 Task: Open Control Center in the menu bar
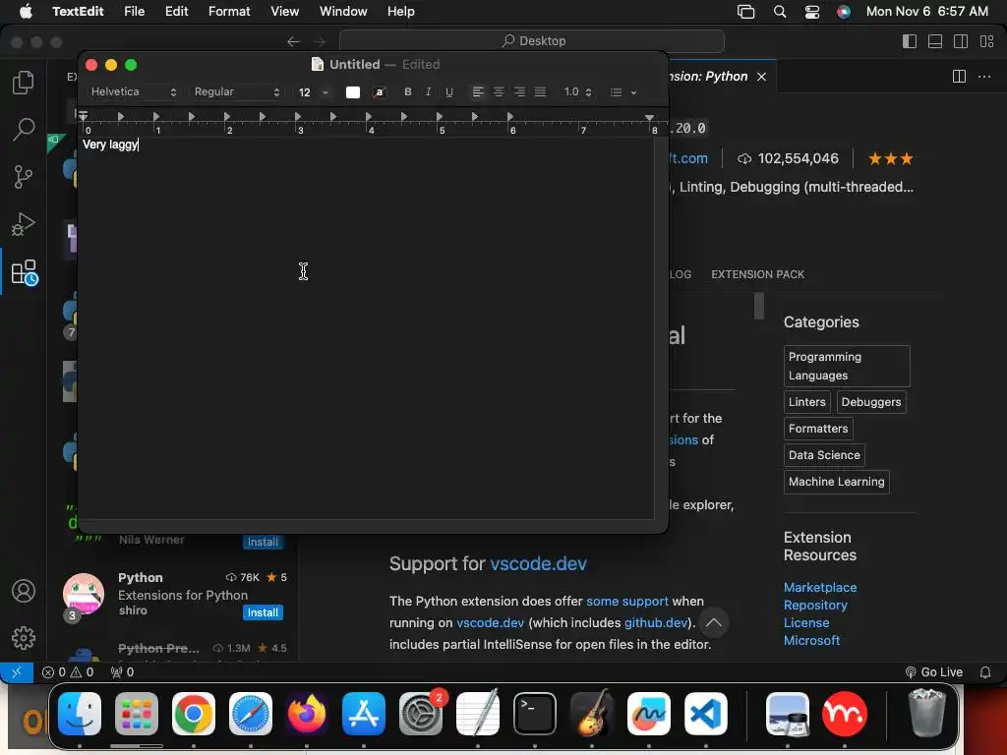(811, 12)
